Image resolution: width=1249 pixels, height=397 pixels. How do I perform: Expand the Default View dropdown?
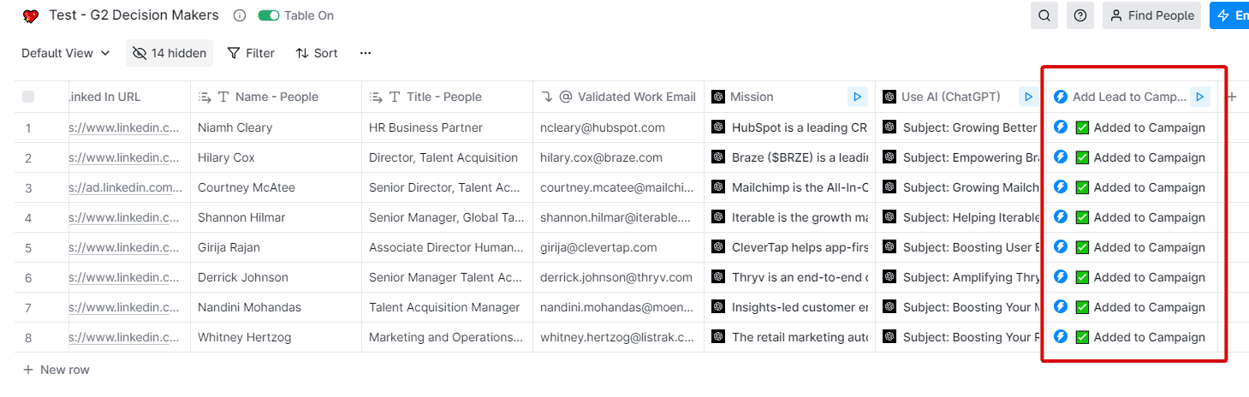[66, 53]
